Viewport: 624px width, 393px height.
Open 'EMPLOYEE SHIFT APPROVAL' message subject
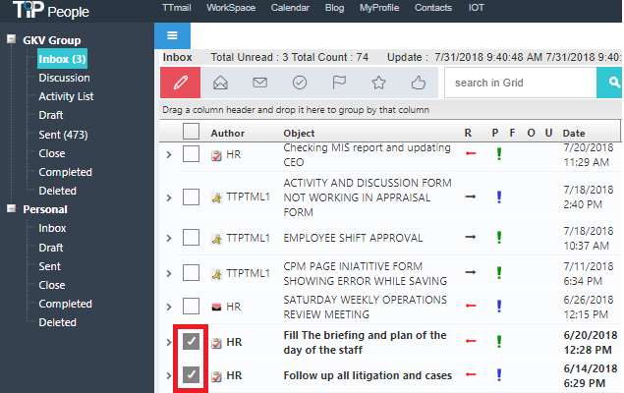click(x=353, y=238)
